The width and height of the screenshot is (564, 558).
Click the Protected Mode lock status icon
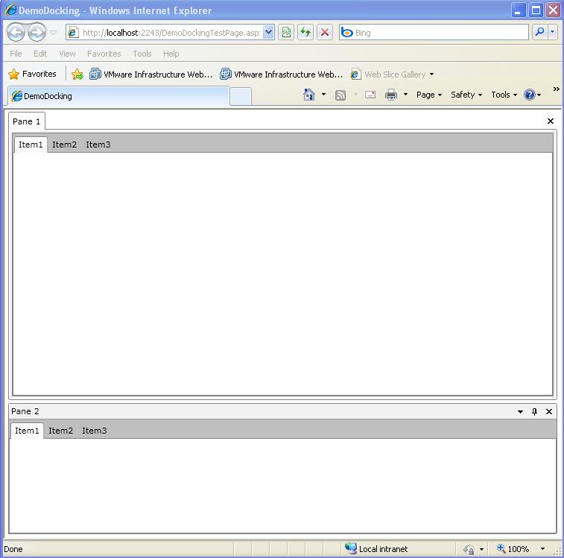[x=469, y=549]
